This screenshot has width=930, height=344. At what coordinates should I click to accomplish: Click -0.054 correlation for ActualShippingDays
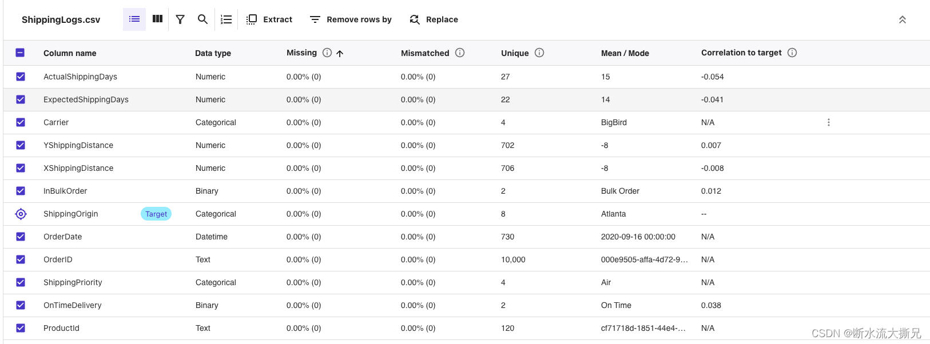(713, 77)
